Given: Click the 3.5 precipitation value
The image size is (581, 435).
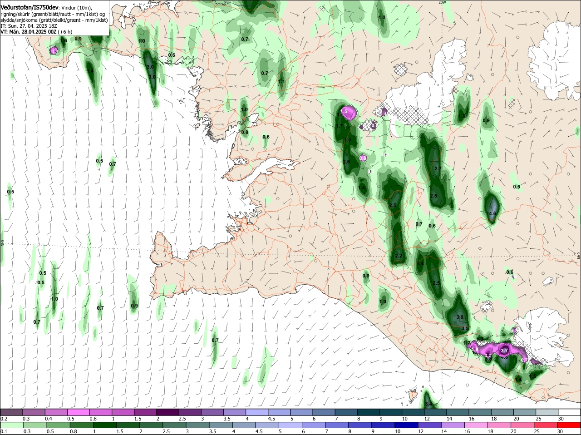Looking at the screenshot, I should [465, 328].
